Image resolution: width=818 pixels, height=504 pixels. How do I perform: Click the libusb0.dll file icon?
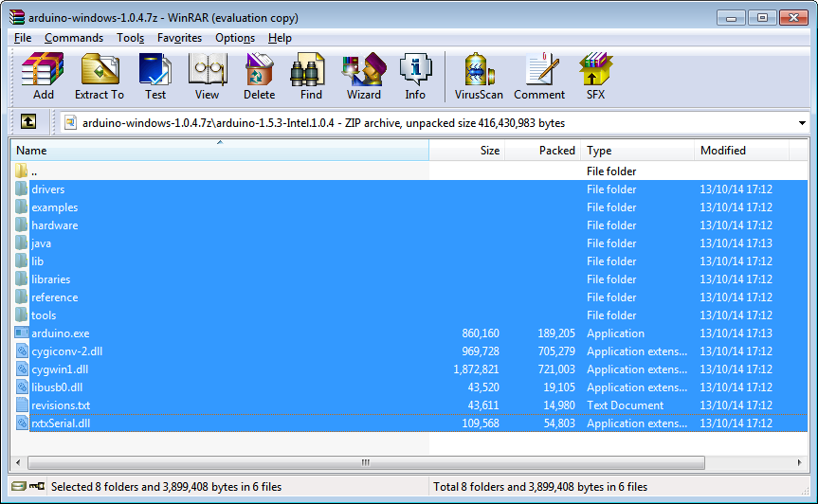pos(22,387)
